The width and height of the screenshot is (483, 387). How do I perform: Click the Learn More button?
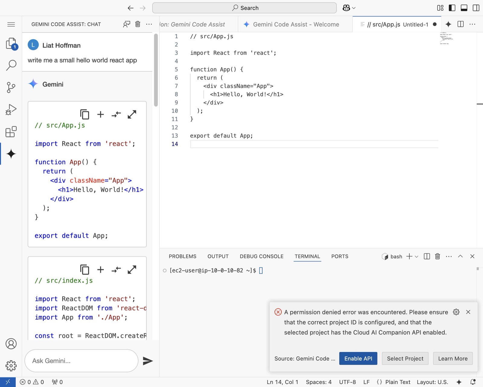453,358
